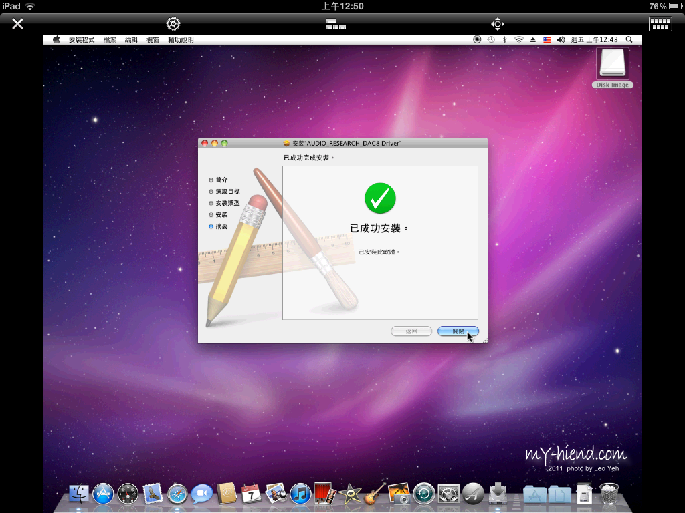Viewport: 685px width, 513px height.
Task: Open Finder from the Dock
Action: 79,494
